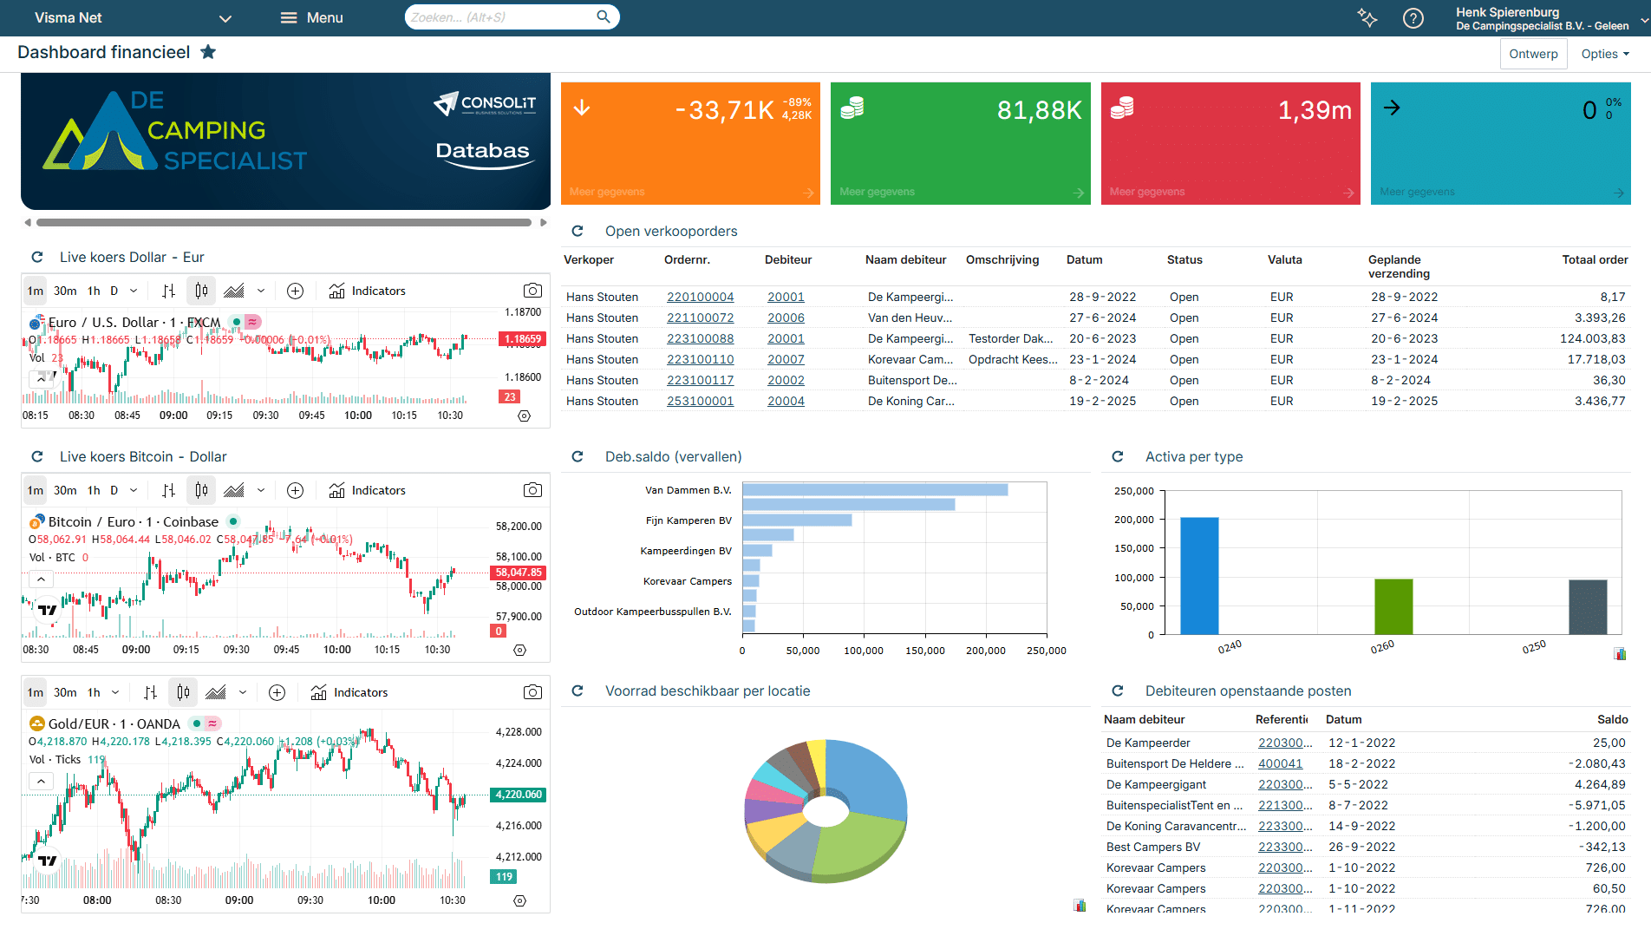Refresh the Activa per type widget
Screen dimensions: 1651x936
point(1118,457)
